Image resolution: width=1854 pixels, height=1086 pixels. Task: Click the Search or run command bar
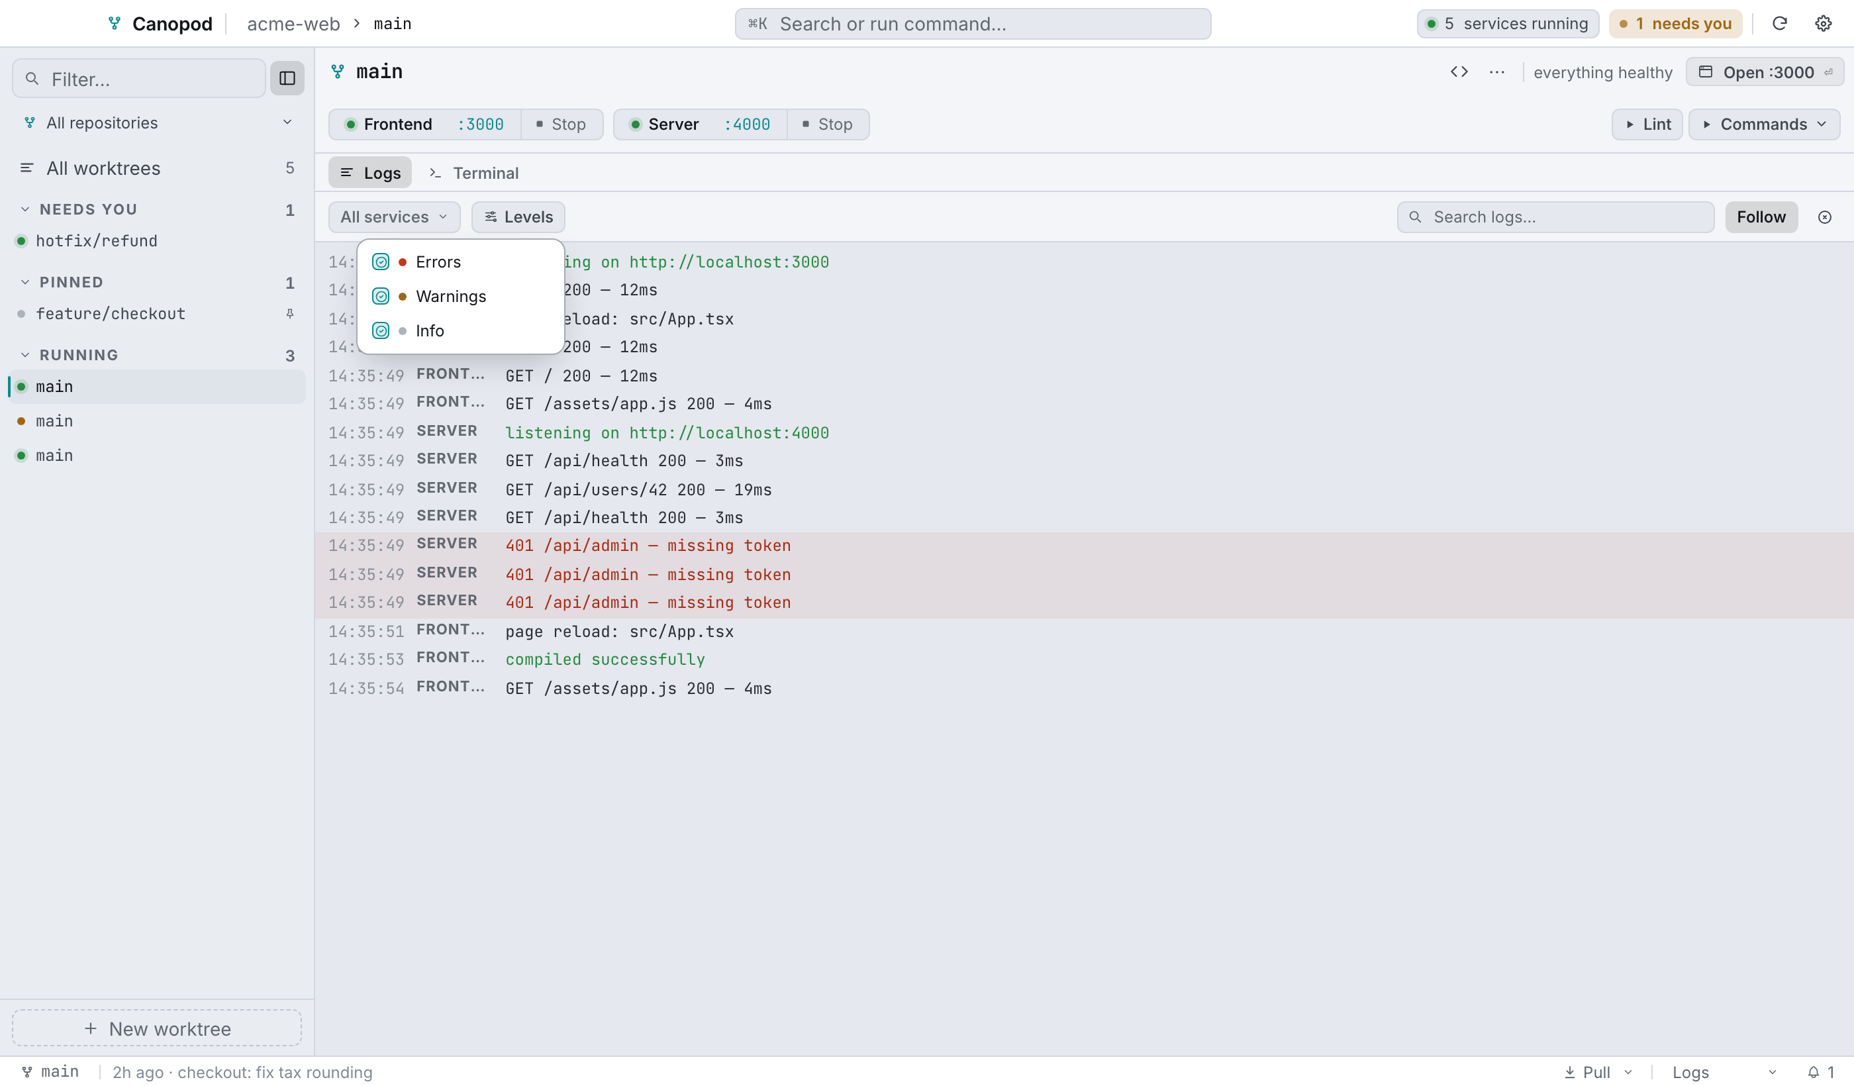tap(973, 24)
